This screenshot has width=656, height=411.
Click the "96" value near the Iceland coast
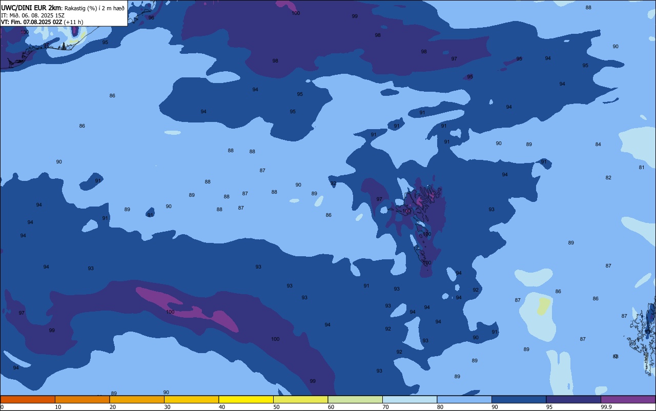(x=151, y=18)
